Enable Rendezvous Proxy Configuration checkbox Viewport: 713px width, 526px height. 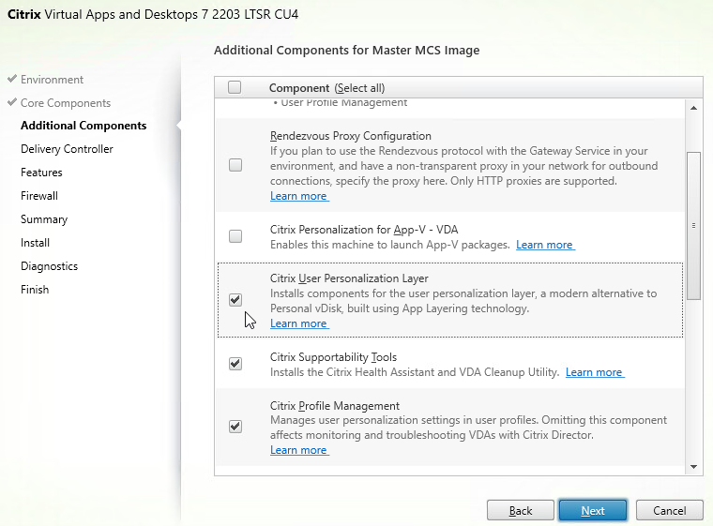(x=235, y=165)
